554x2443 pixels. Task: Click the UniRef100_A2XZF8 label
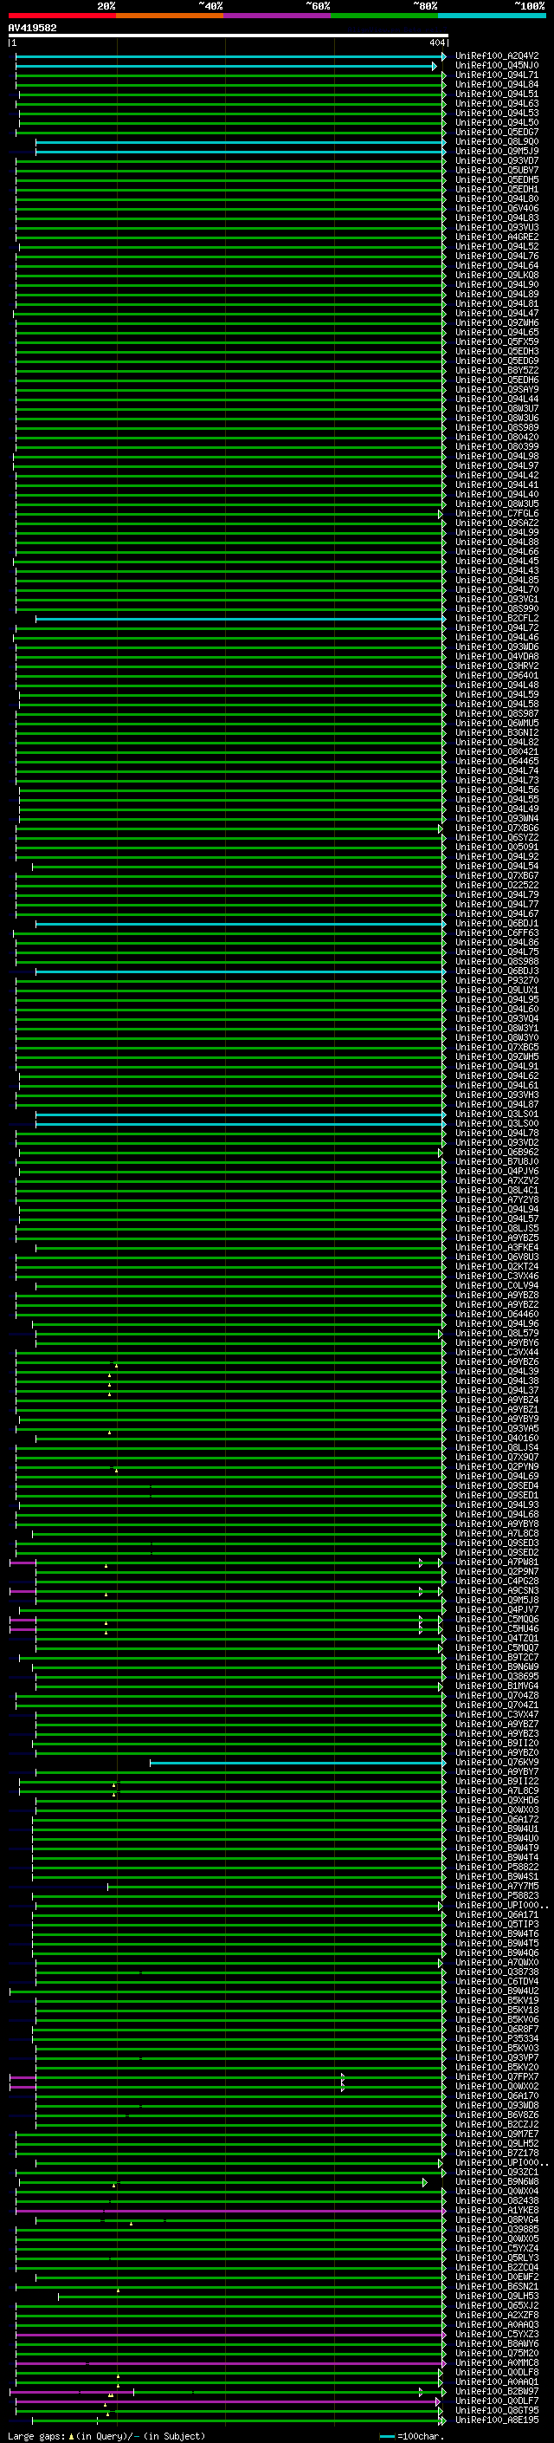click(497, 2315)
